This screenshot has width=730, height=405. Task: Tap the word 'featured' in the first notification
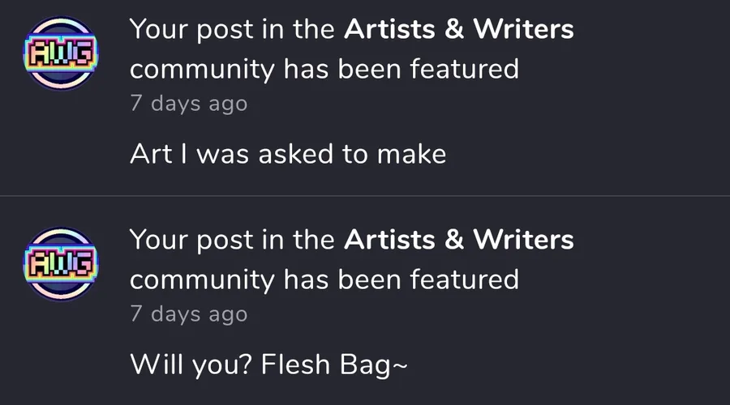[x=464, y=69]
